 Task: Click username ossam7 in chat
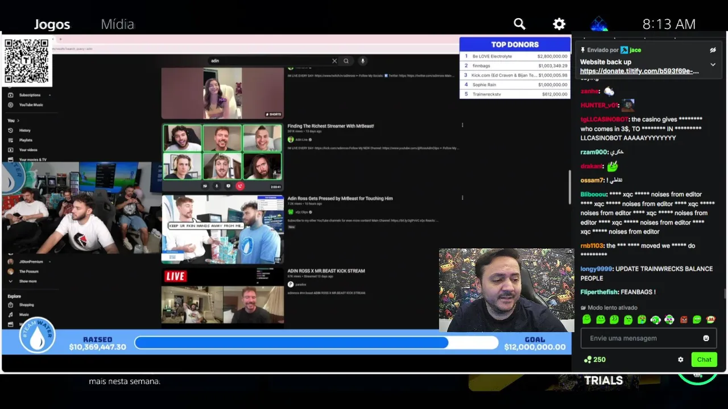(x=592, y=181)
